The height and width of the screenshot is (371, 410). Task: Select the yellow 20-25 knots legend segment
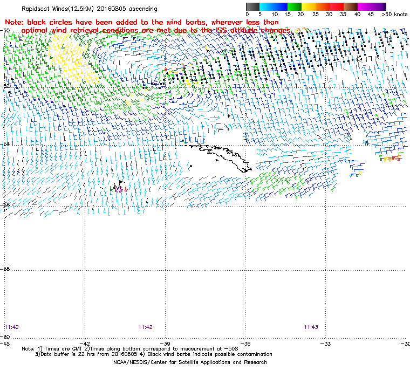point(309,6)
